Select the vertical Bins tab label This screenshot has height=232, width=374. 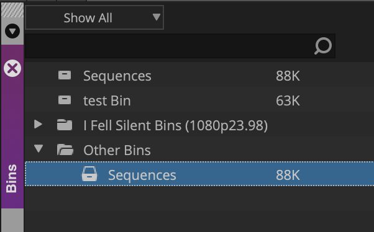pyautogui.click(x=11, y=178)
